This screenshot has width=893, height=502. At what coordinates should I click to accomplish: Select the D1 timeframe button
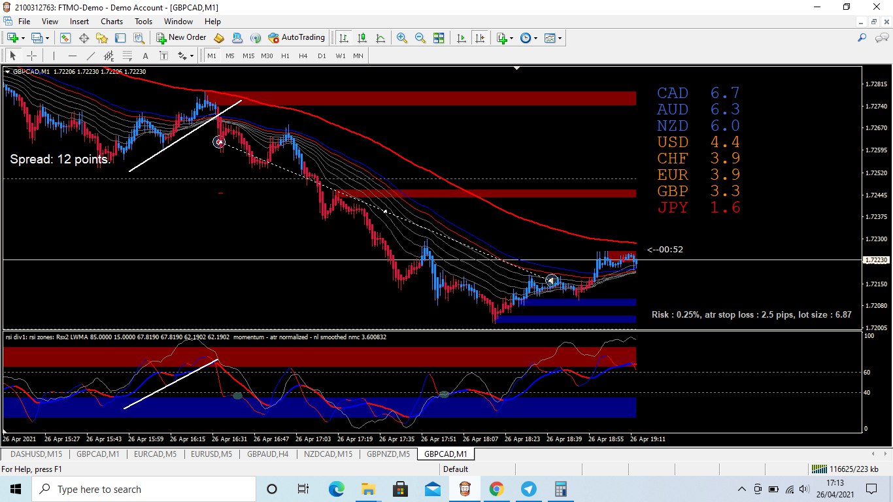(x=322, y=56)
